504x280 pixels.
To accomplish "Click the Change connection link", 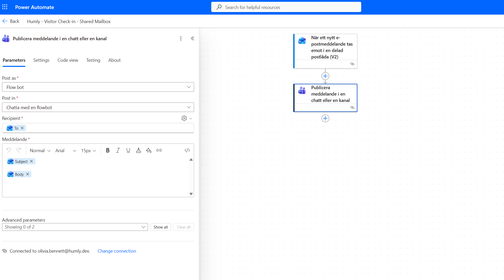I will tap(117, 251).
